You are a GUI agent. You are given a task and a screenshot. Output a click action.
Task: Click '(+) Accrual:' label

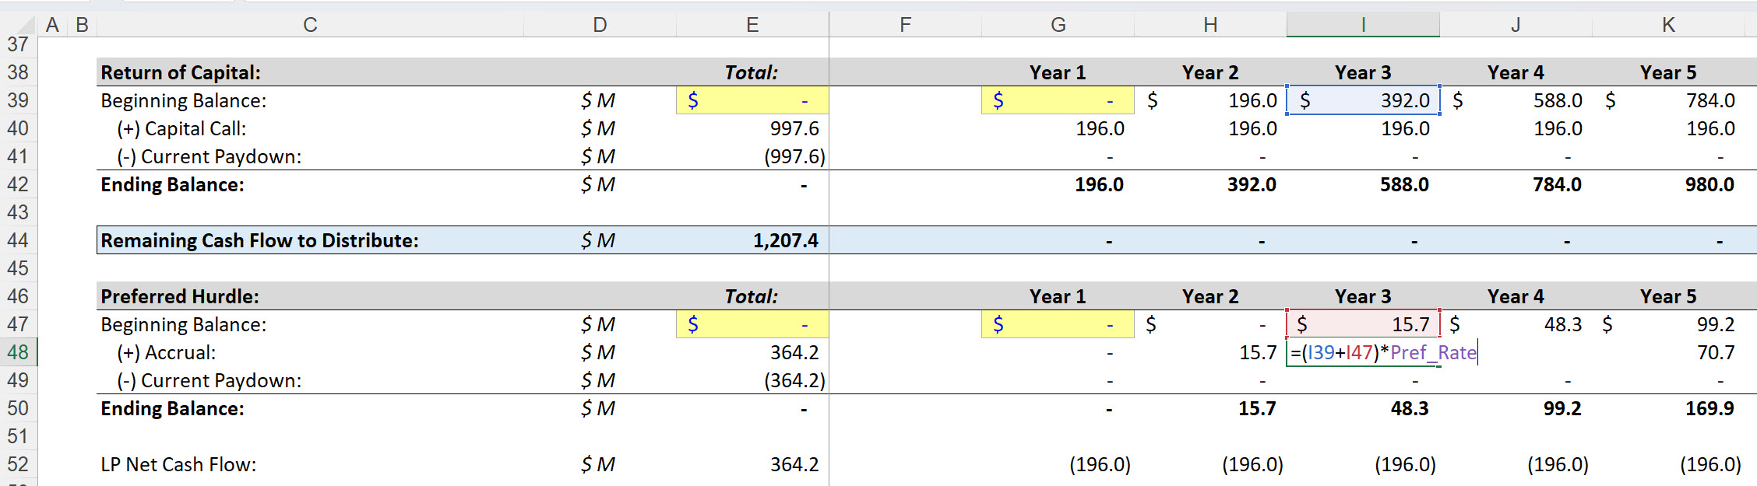[166, 352]
